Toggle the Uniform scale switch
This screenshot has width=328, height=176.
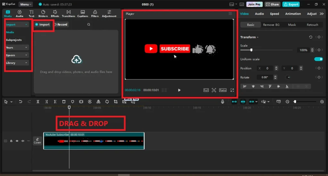319,59
